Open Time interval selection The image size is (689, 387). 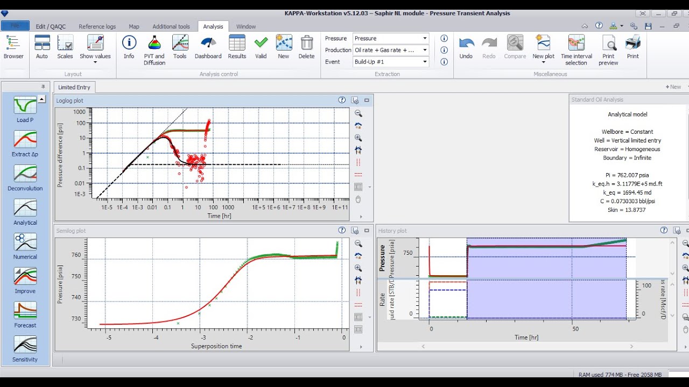pos(576,43)
